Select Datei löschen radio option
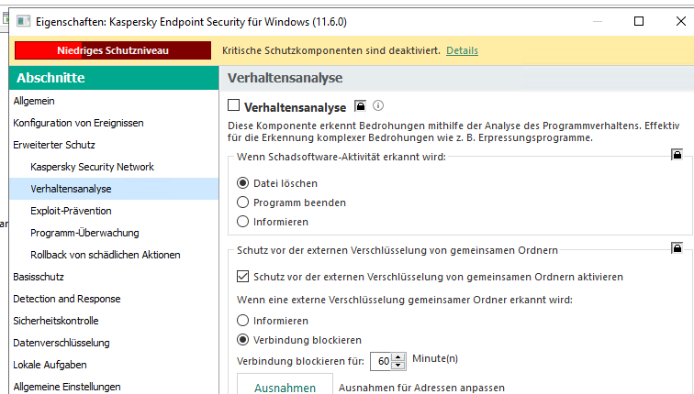The image size is (694, 394). 243,183
